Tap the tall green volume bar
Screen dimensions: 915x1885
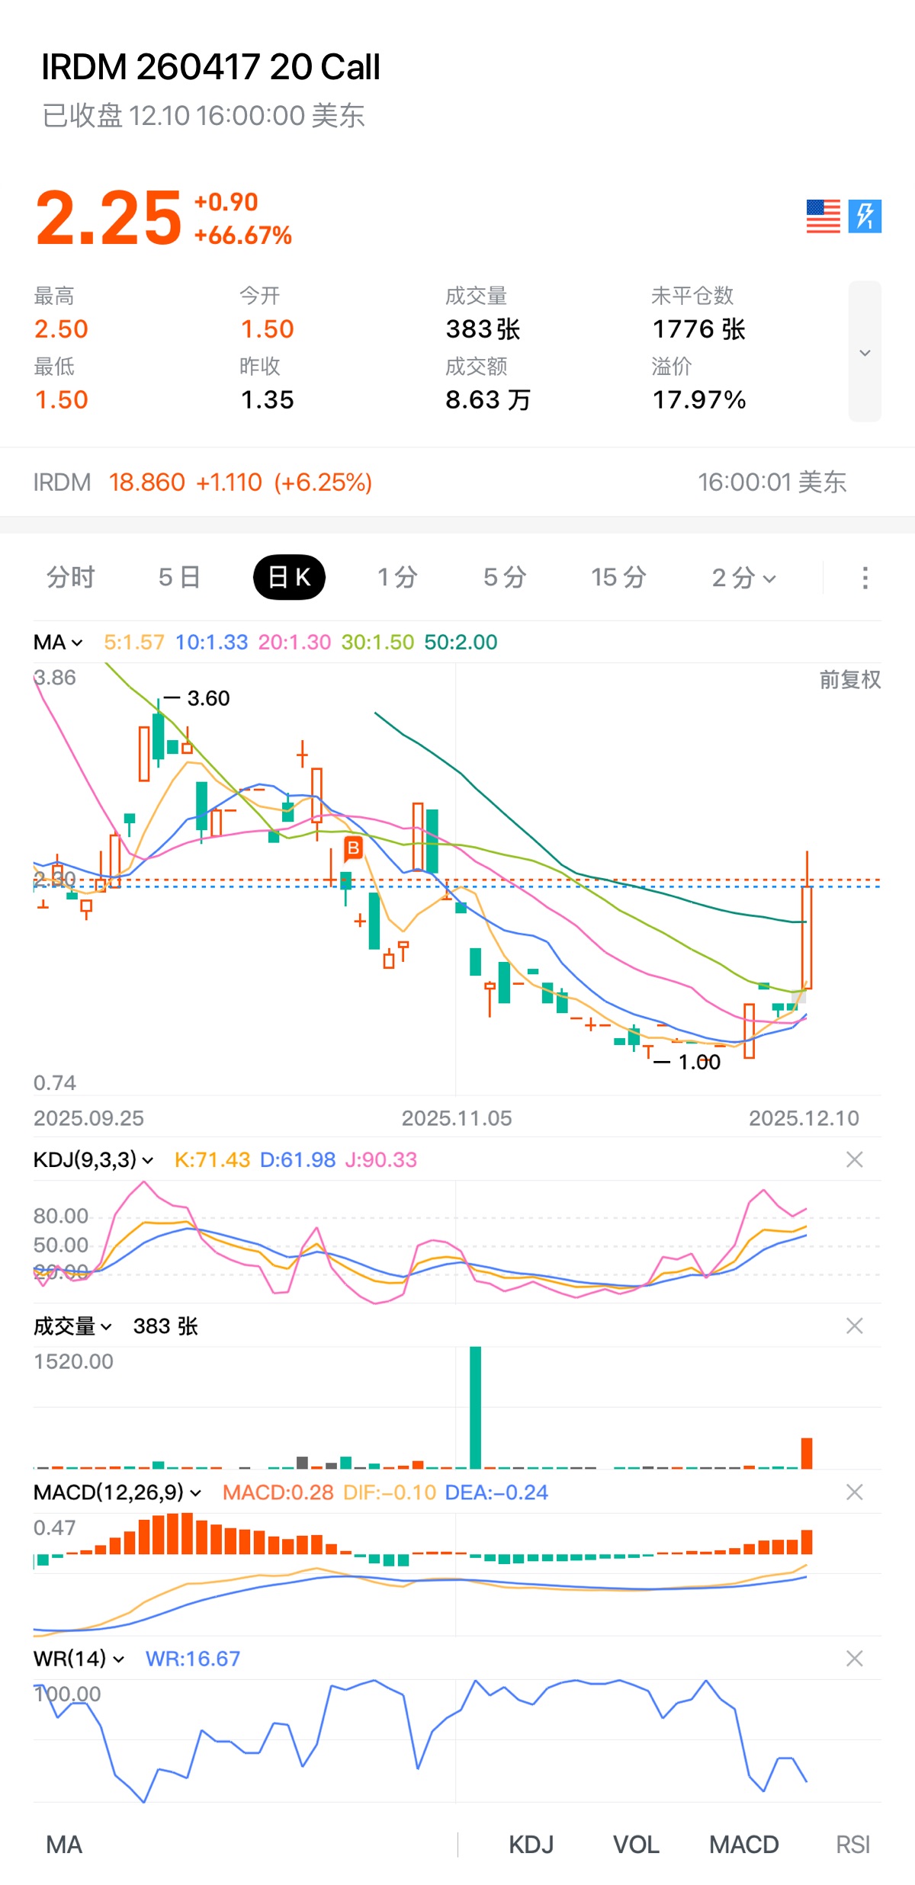(x=475, y=1407)
